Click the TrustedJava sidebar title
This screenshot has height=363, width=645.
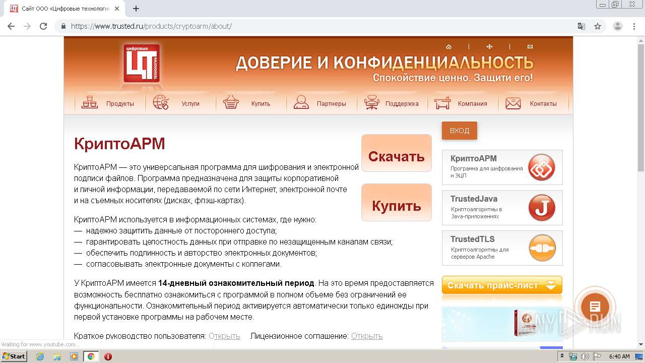click(x=474, y=199)
